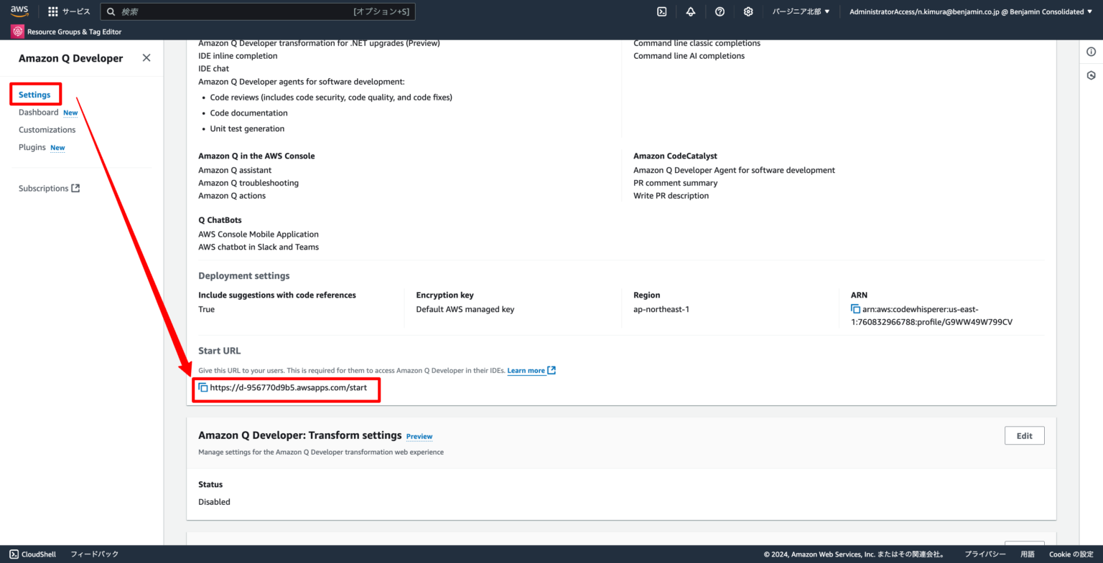Launch CloudShell from the footer bar
The width and height of the screenshot is (1103, 563).
(32, 554)
